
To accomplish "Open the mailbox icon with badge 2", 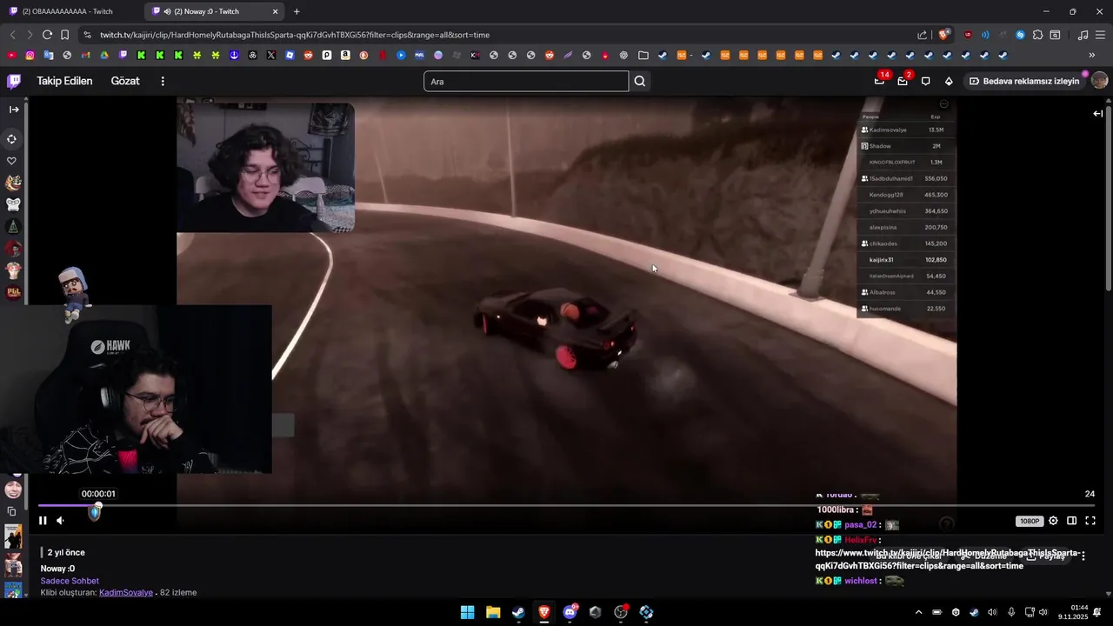I will coord(903,81).
